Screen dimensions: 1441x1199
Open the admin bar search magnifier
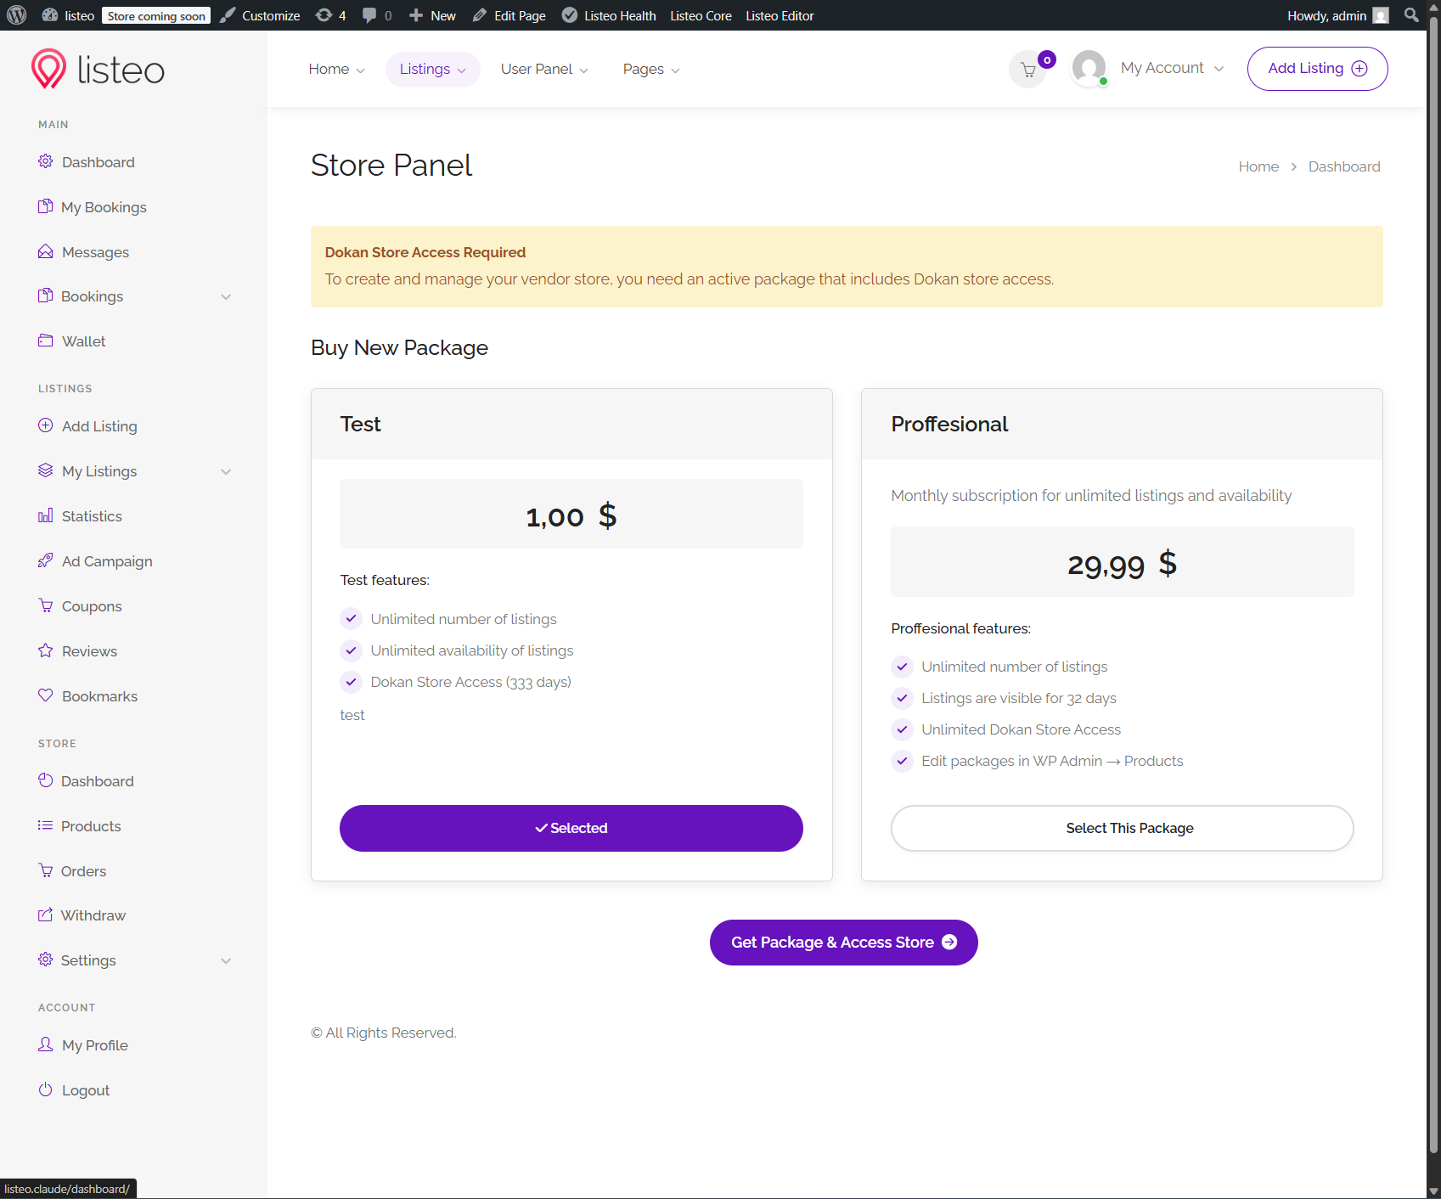[1411, 15]
